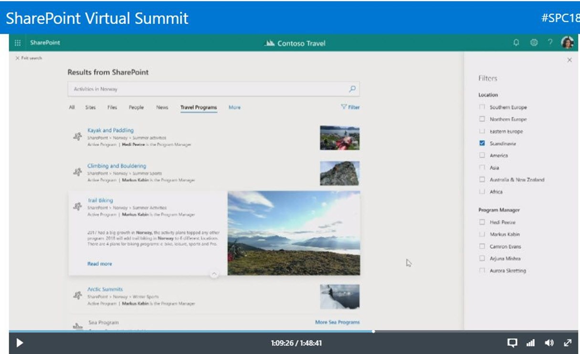Screen dimensions: 580x354
Task: Open the user profile avatar
Action: click(x=567, y=43)
